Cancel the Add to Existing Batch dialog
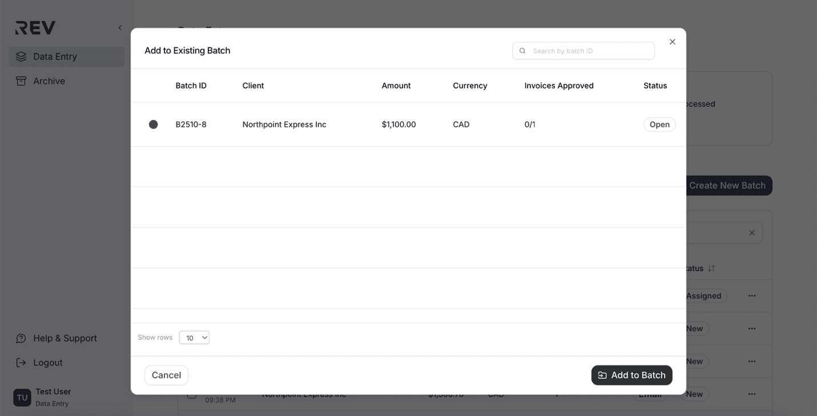The width and height of the screenshot is (817, 416). coord(166,375)
